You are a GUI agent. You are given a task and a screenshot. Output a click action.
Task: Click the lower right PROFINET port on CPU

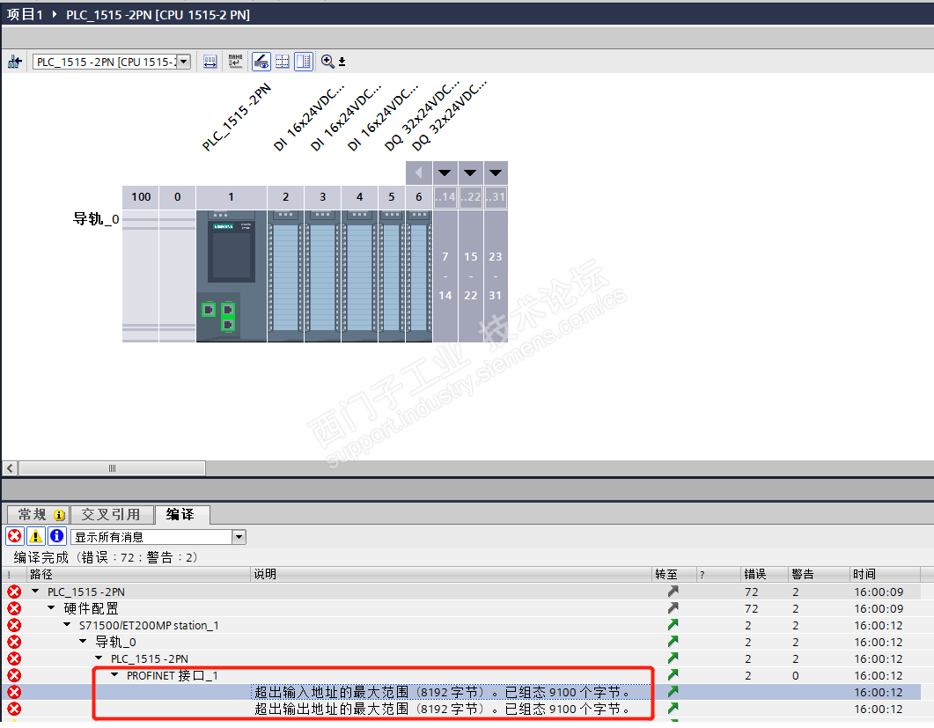point(227,324)
